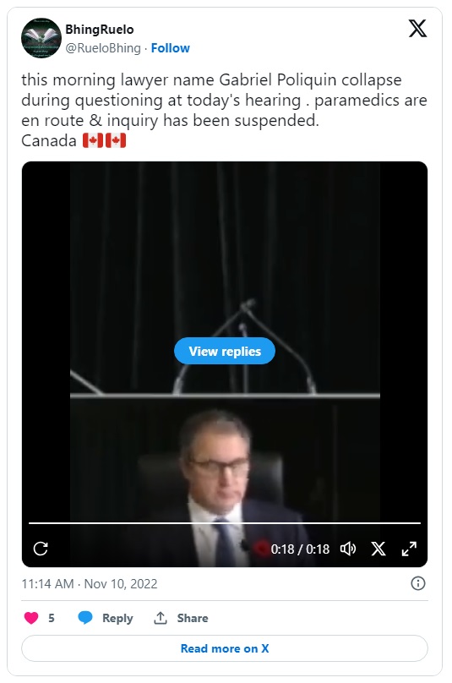Screen dimensions: 452x683
Task: Seek along the video progress bar
Action: [225, 522]
